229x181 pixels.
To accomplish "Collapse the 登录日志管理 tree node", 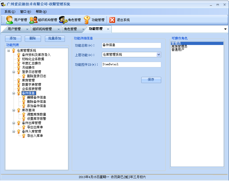I will [14, 72].
